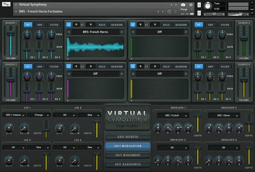Click the delete trash icon in header
The height and width of the screenshot is (172, 255).
175,11
